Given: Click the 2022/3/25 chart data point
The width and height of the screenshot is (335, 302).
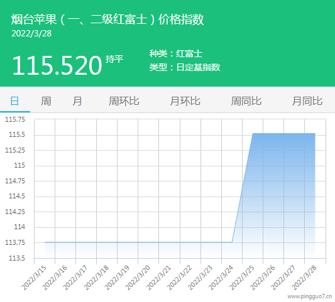Looking at the screenshot, I should pyautogui.click(x=253, y=133).
